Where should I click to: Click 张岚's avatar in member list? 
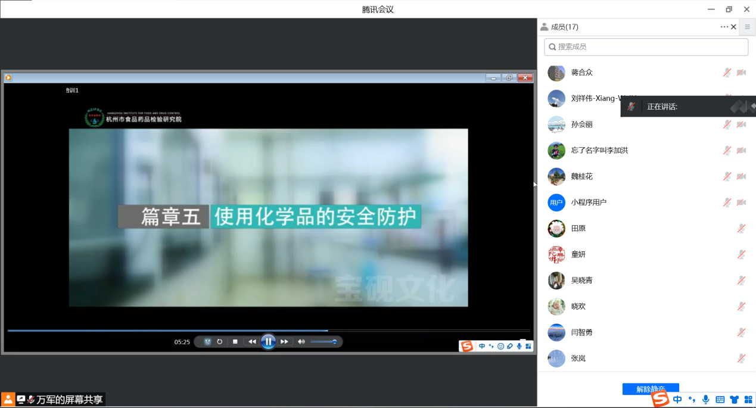[x=556, y=359]
